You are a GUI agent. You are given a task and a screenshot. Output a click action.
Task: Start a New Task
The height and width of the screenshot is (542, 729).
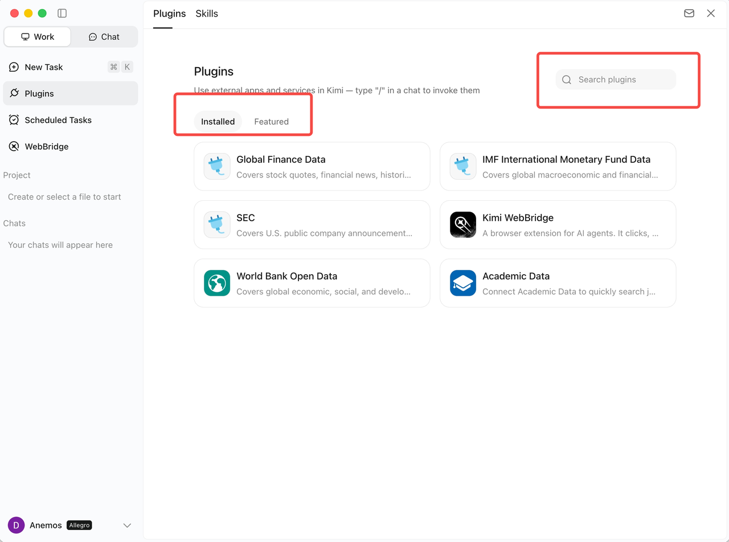(x=71, y=67)
